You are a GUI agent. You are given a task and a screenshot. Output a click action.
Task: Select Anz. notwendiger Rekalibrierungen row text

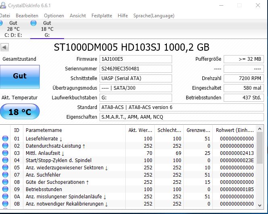pos(64,204)
